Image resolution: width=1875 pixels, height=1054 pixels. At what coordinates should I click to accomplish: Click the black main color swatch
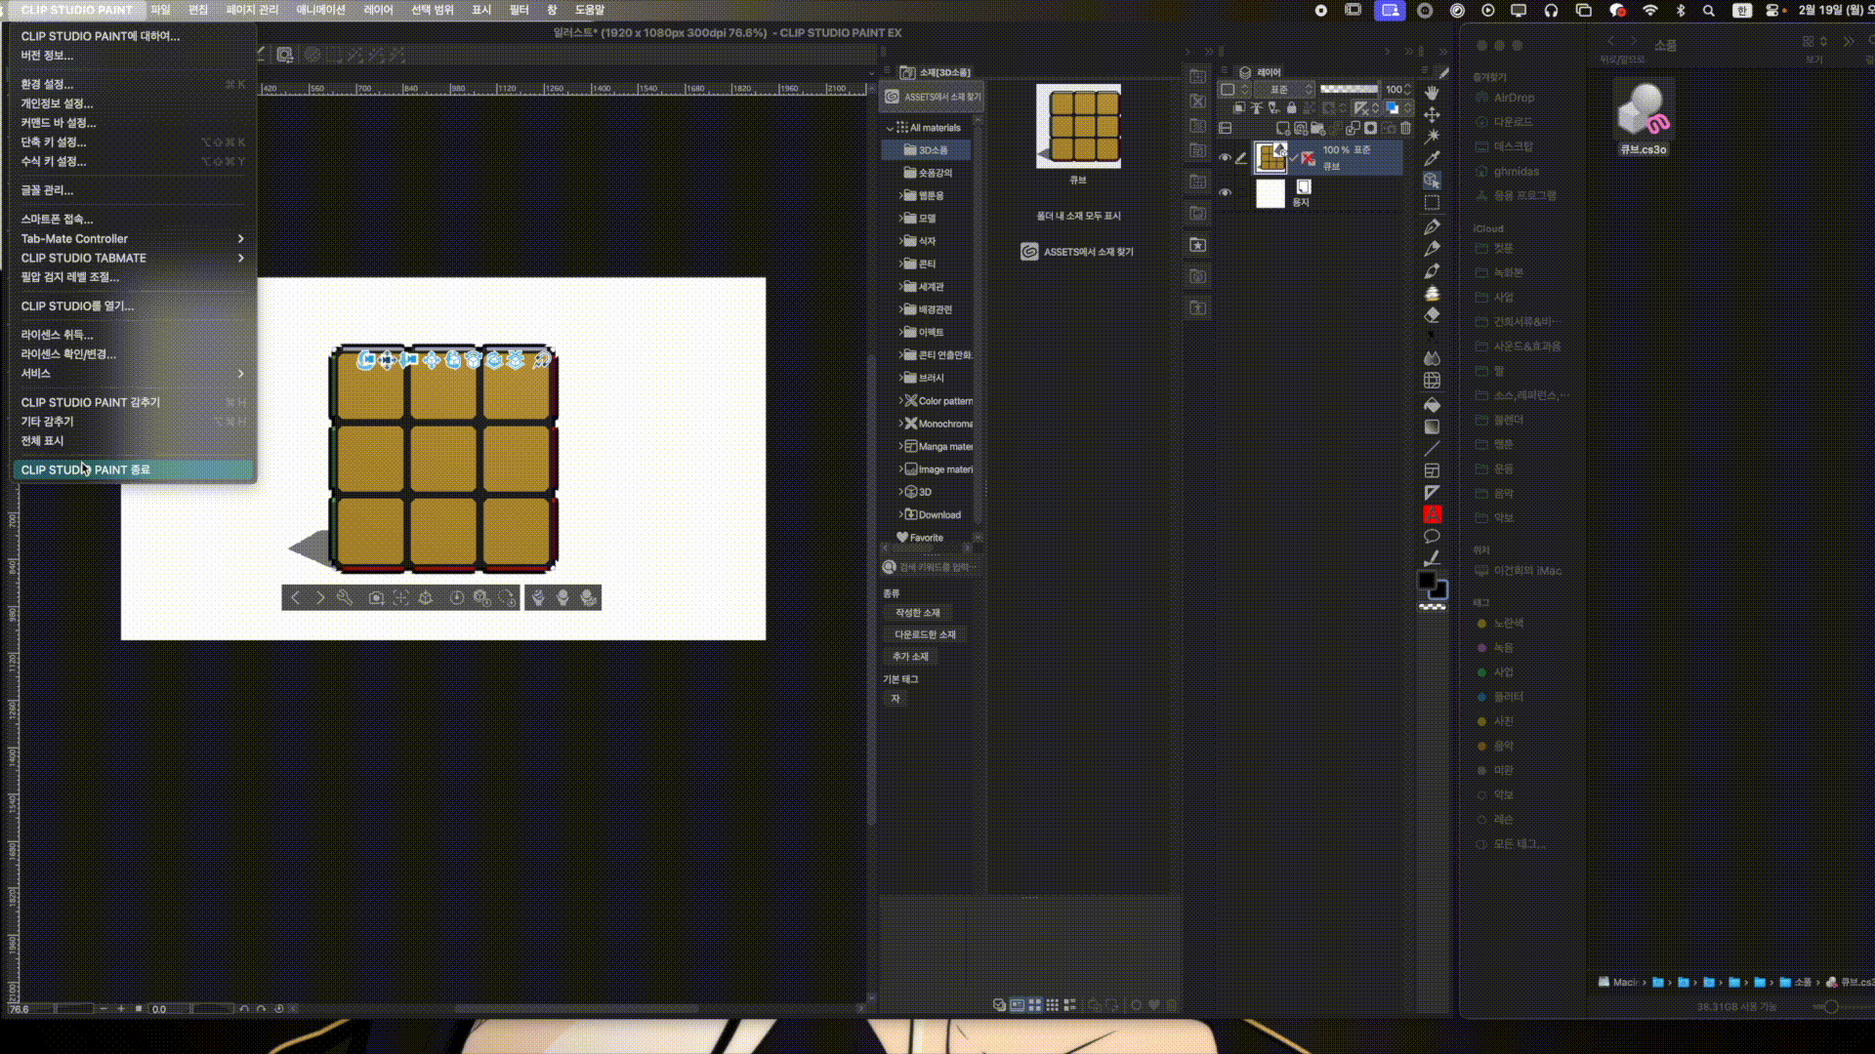click(1426, 581)
